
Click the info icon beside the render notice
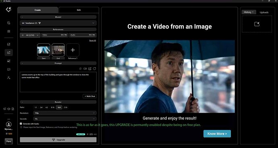[x=21, y=127]
